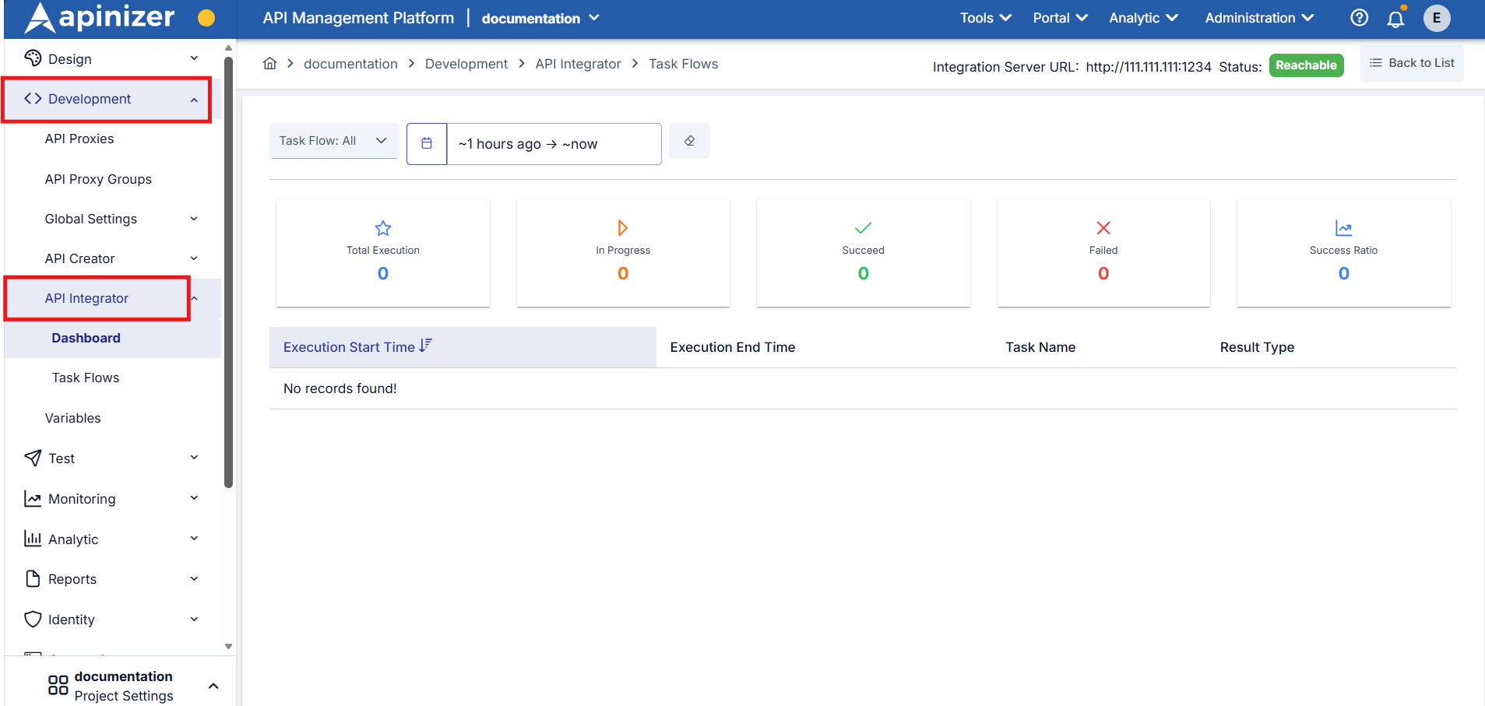The width and height of the screenshot is (1485, 706).
Task: Select Task Flows in the sidebar
Action: click(x=86, y=378)
